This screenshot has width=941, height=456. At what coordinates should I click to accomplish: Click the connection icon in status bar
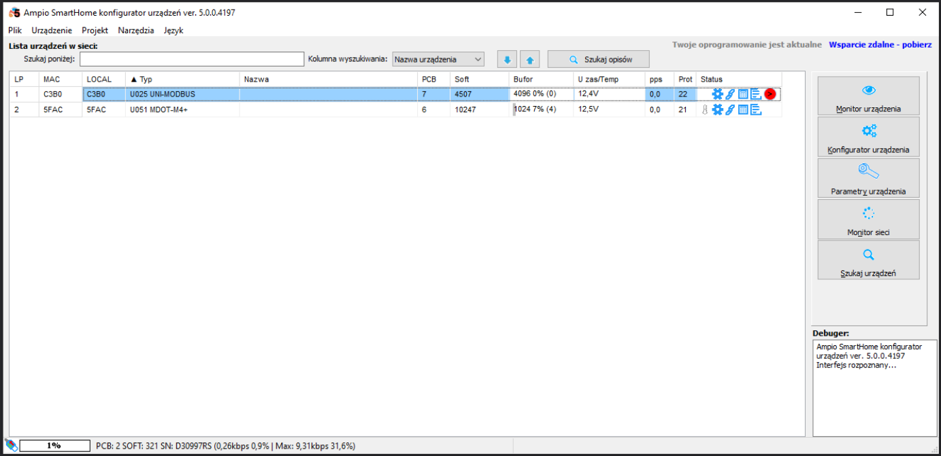(x=11, y=446)
